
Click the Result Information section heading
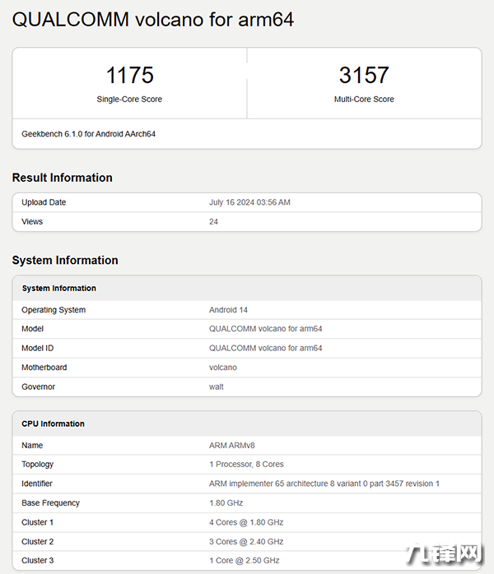tap(63, 178)
